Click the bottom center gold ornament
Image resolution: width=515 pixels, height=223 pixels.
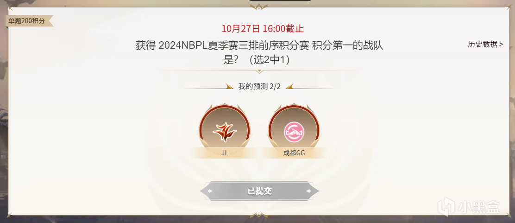point(259,215)
